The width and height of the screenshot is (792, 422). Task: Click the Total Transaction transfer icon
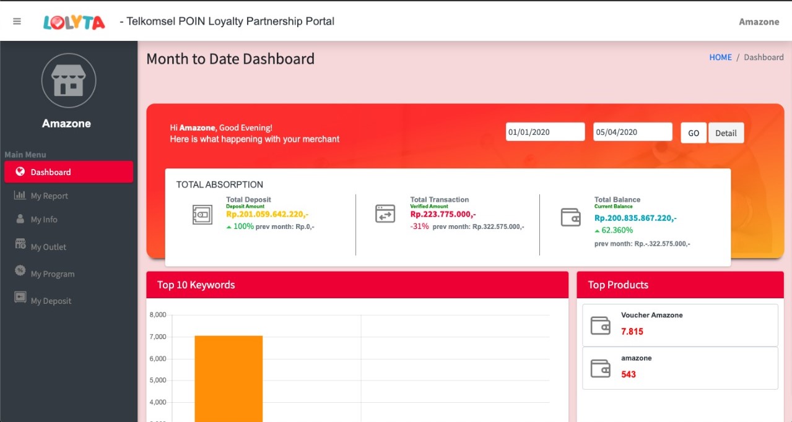(385, 213)
